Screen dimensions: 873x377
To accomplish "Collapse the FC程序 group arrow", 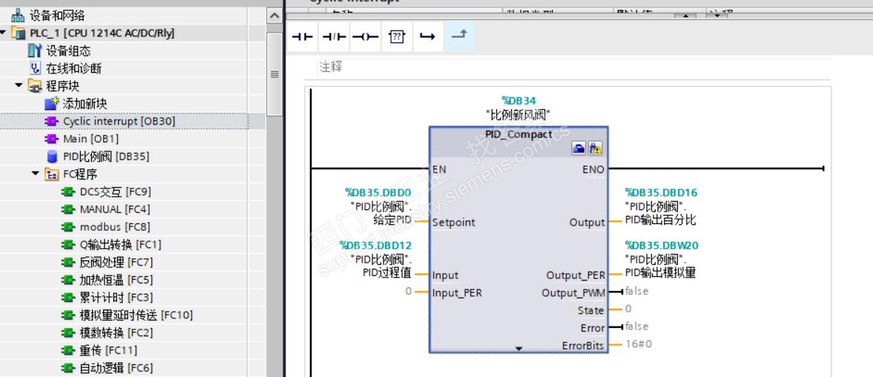I will [x=36, y=174].
